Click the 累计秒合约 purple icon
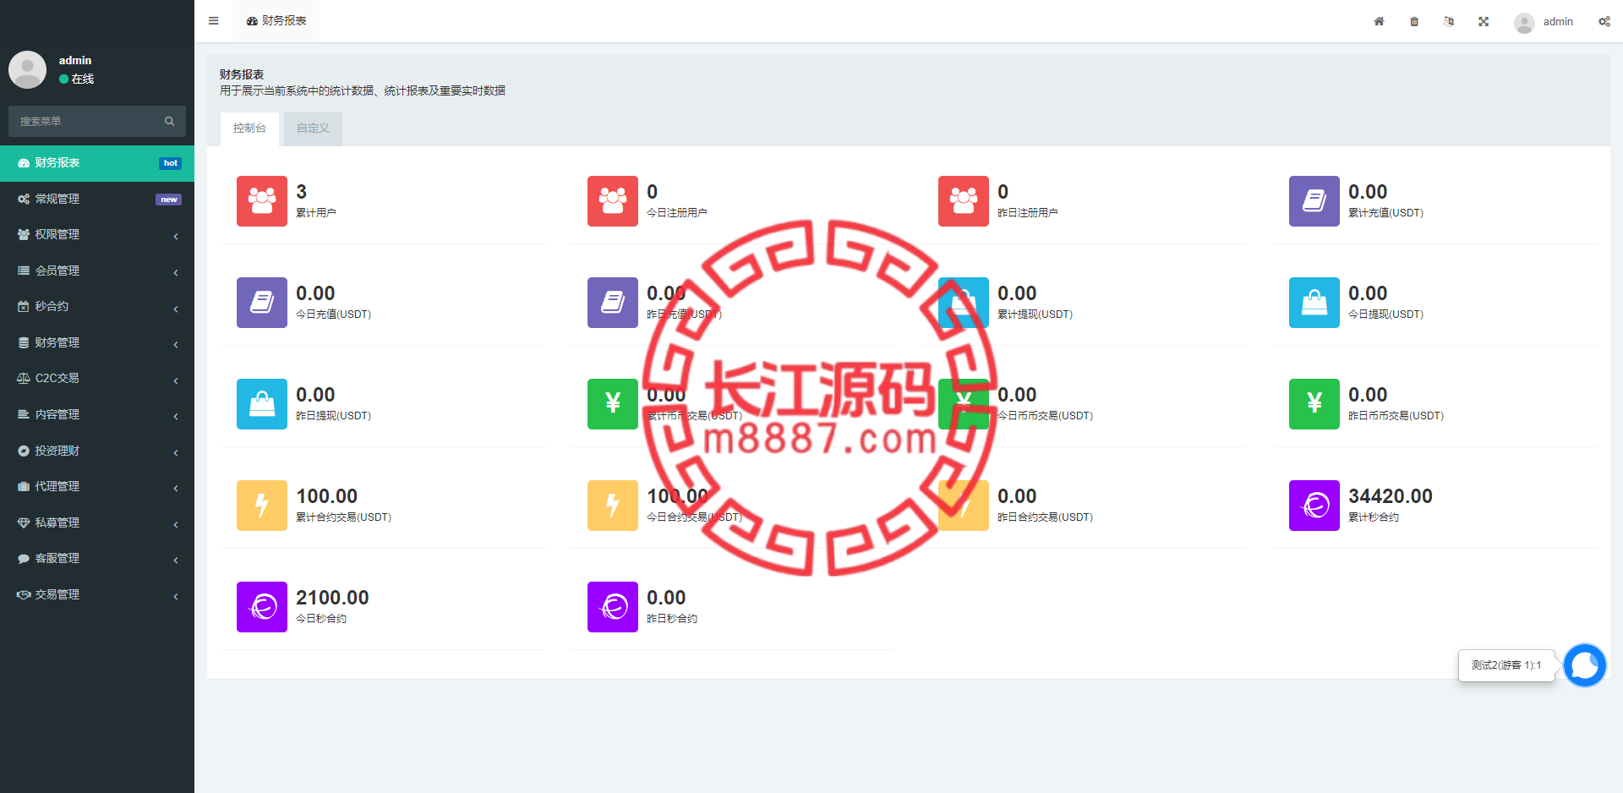 coord(1314,506)
